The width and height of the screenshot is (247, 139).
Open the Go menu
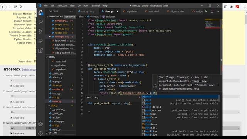pyautogui.click(x=79, y=5)
